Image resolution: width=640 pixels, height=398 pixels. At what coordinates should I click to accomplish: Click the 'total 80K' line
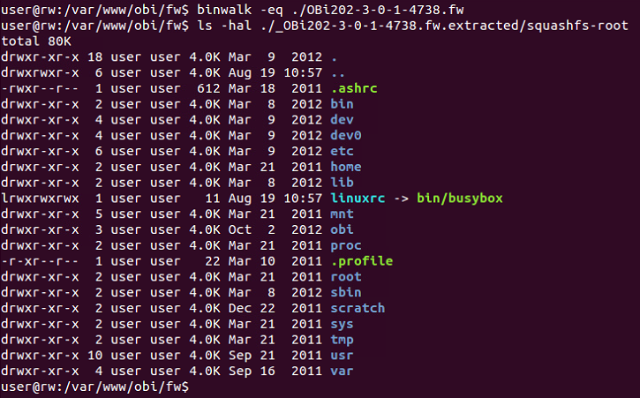pyautogui.click(x=36, y=41)
